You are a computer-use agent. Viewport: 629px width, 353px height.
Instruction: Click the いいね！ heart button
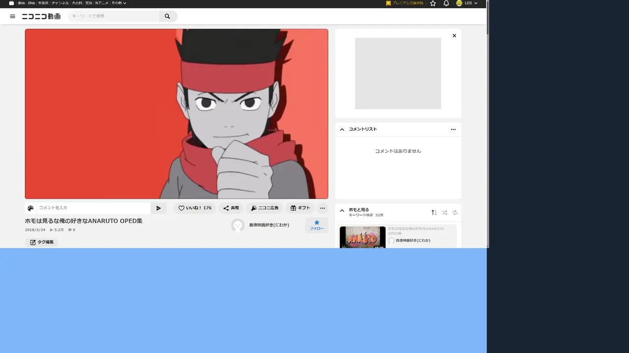(195, 208)
